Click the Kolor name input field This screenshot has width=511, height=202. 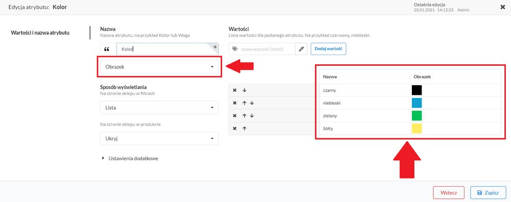pyautogui.click(x=168, y=49)
